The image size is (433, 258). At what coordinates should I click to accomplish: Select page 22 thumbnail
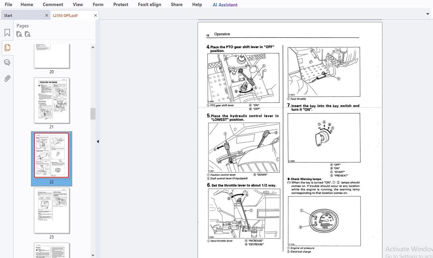52,155
